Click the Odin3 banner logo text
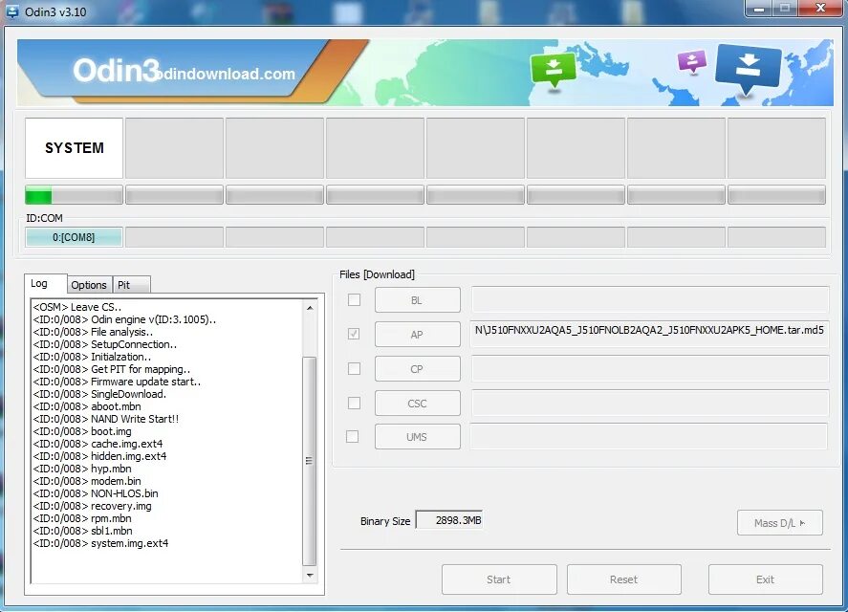Screen dimensions: 848x612 pyautogui.click(x=117, y=71)
